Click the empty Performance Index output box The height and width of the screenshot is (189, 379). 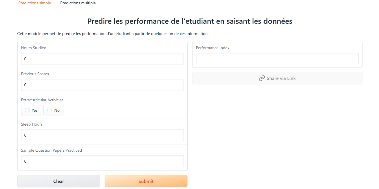(277, 58)
